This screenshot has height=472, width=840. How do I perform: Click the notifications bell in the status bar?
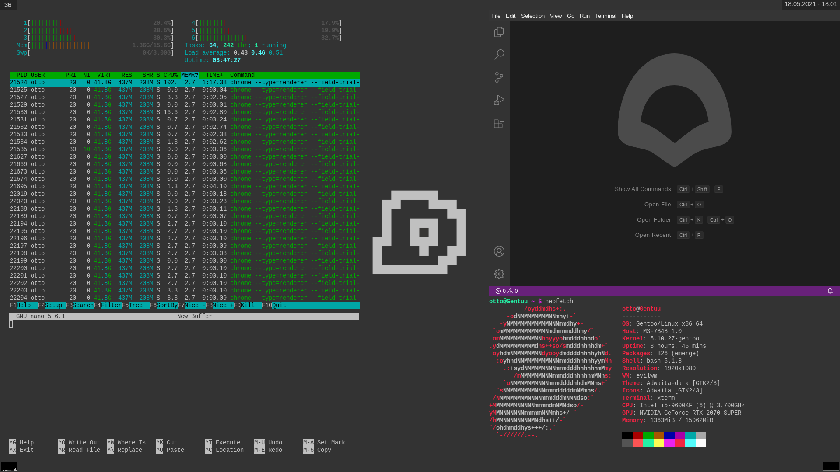(x=829, y=291)
